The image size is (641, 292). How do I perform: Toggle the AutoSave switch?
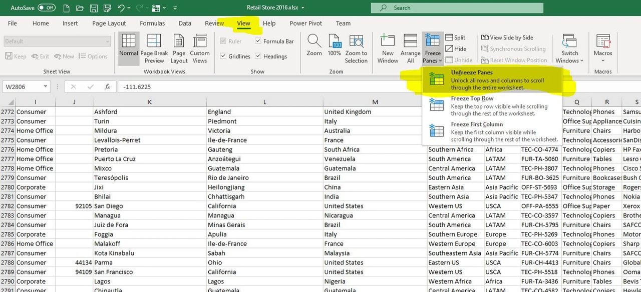(47, 8)
